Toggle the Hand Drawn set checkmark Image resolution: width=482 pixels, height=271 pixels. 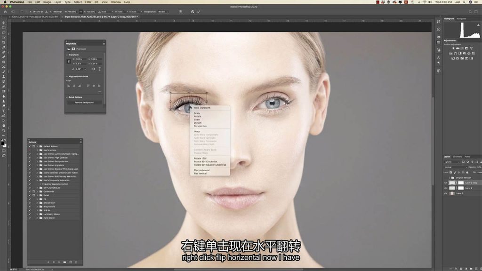[30, 218]
